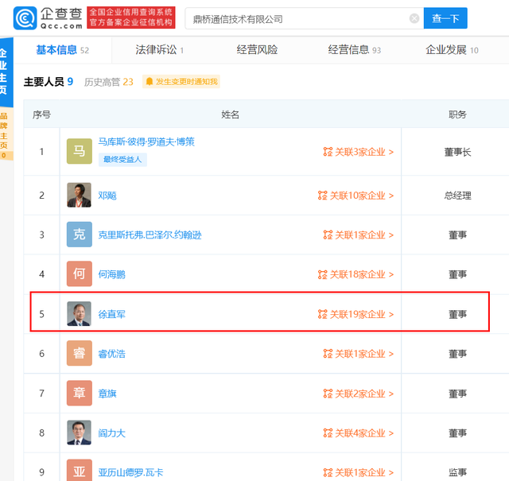Expand 关联18家企业 for 何海鹏
Viewport: 509px width, 481px height.
pyautogui.click(x=356, y=275)
